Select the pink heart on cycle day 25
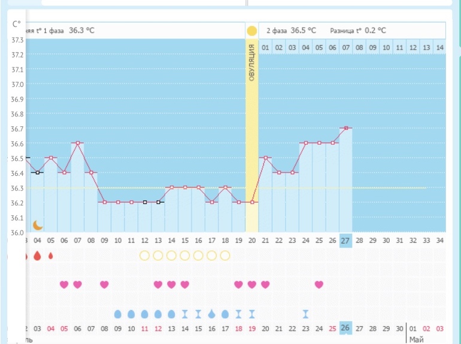 pos(319,284)
